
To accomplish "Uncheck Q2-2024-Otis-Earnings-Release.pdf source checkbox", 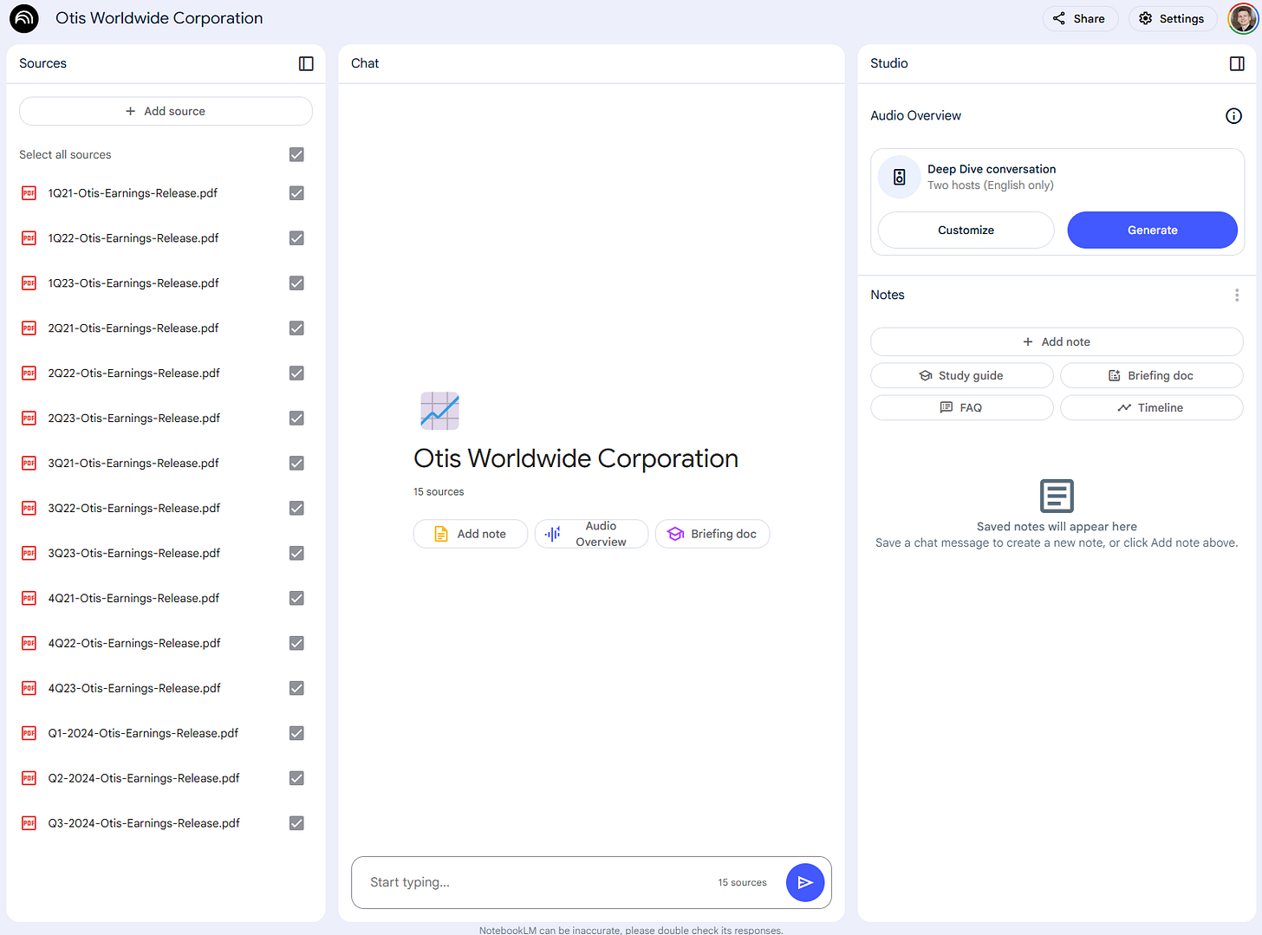I will [296, 779].
